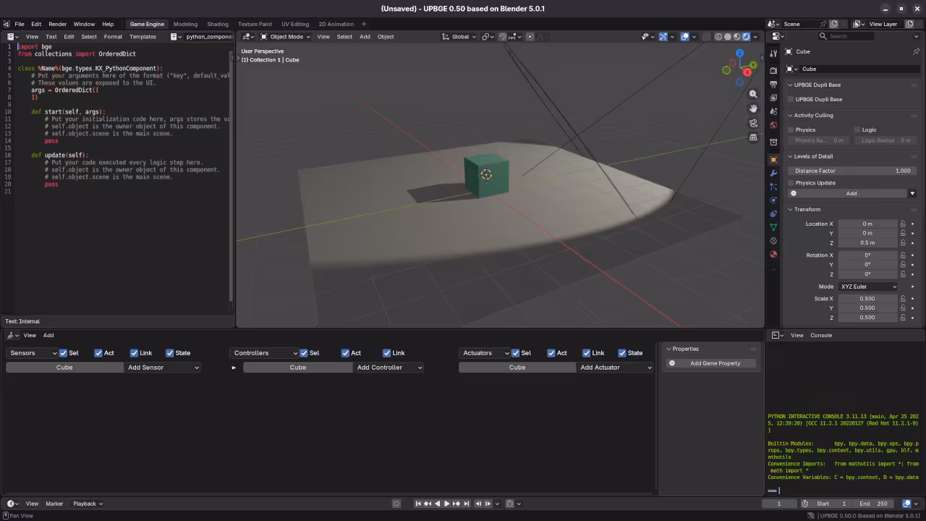
Task: Check the UPBGE Dupli Base checkbox
Action: click(791, 100)
